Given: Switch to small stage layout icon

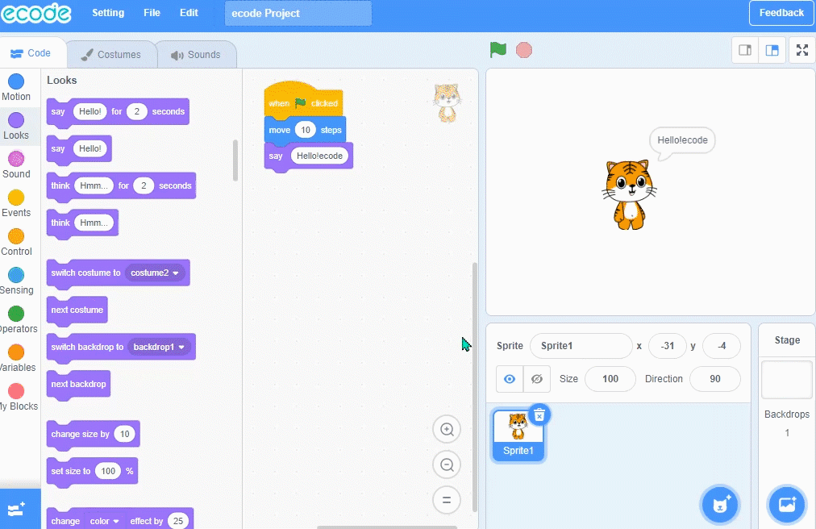Looking at the screenshot, I should click(745, 50).
